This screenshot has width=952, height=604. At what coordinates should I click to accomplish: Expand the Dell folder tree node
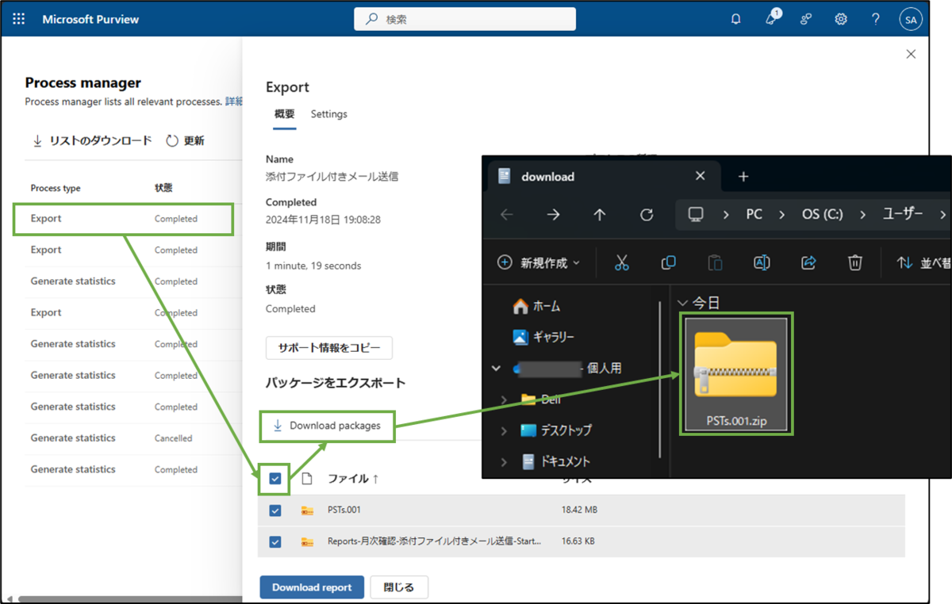coord(504,399)
